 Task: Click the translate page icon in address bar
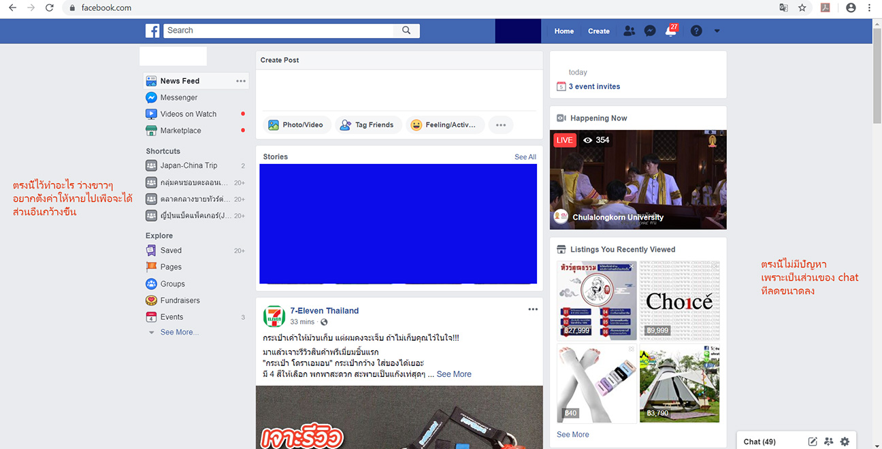coord(784,8)
